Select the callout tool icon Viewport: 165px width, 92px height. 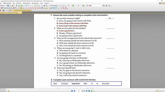coord(16,8)
